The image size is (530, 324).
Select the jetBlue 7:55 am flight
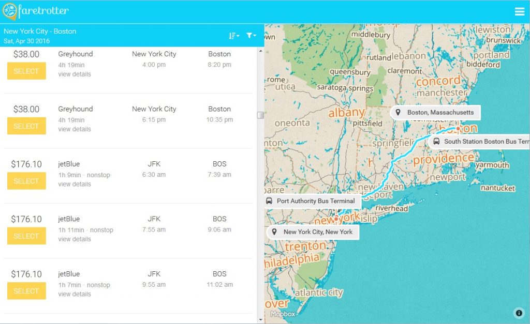(26, 236)
